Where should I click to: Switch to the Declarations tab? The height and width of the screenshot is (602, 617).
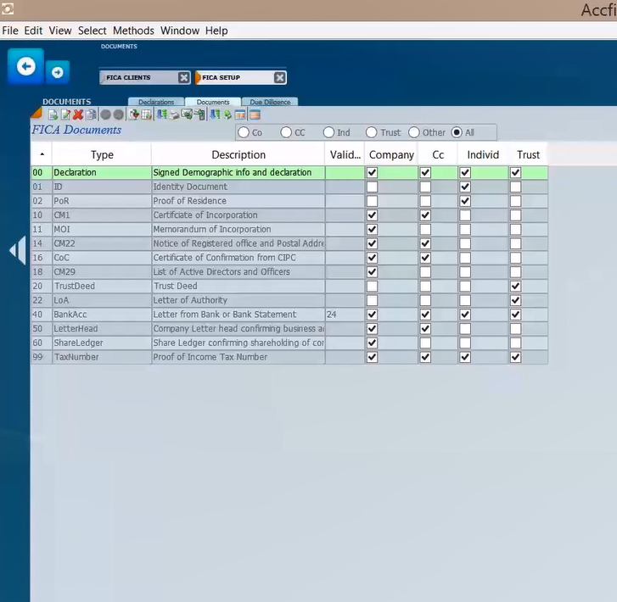point(156,102)
